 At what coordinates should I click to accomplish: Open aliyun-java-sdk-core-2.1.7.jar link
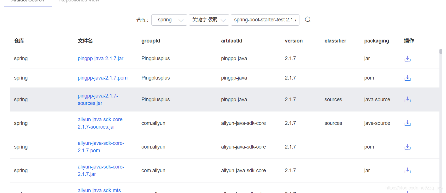(101, 170)
